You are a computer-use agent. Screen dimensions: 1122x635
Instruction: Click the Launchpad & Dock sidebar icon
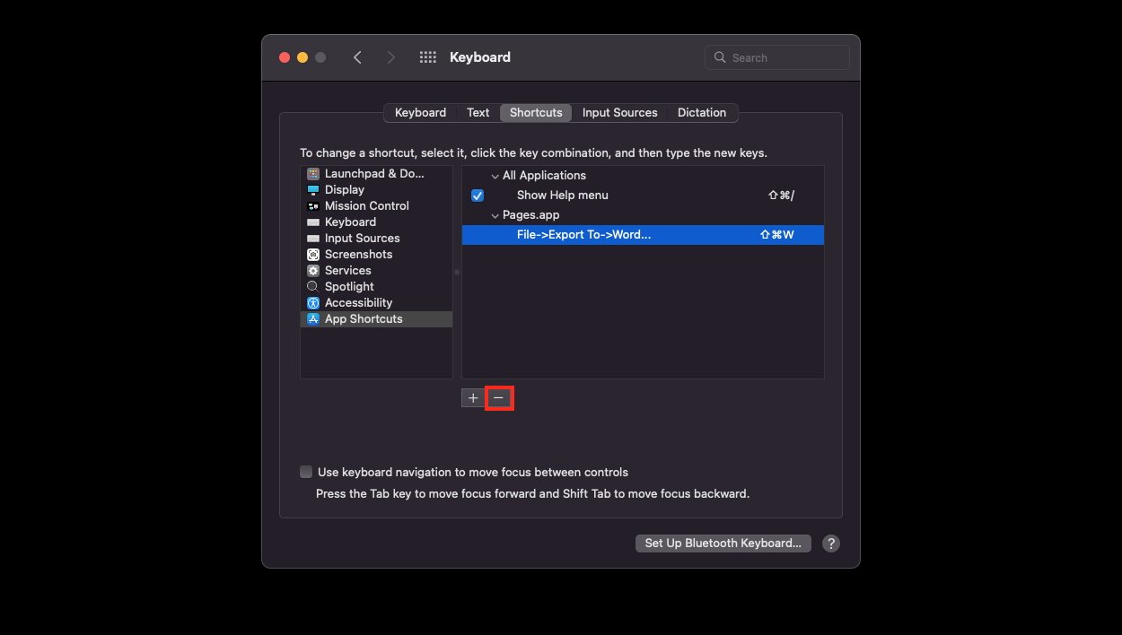[312, 174]
